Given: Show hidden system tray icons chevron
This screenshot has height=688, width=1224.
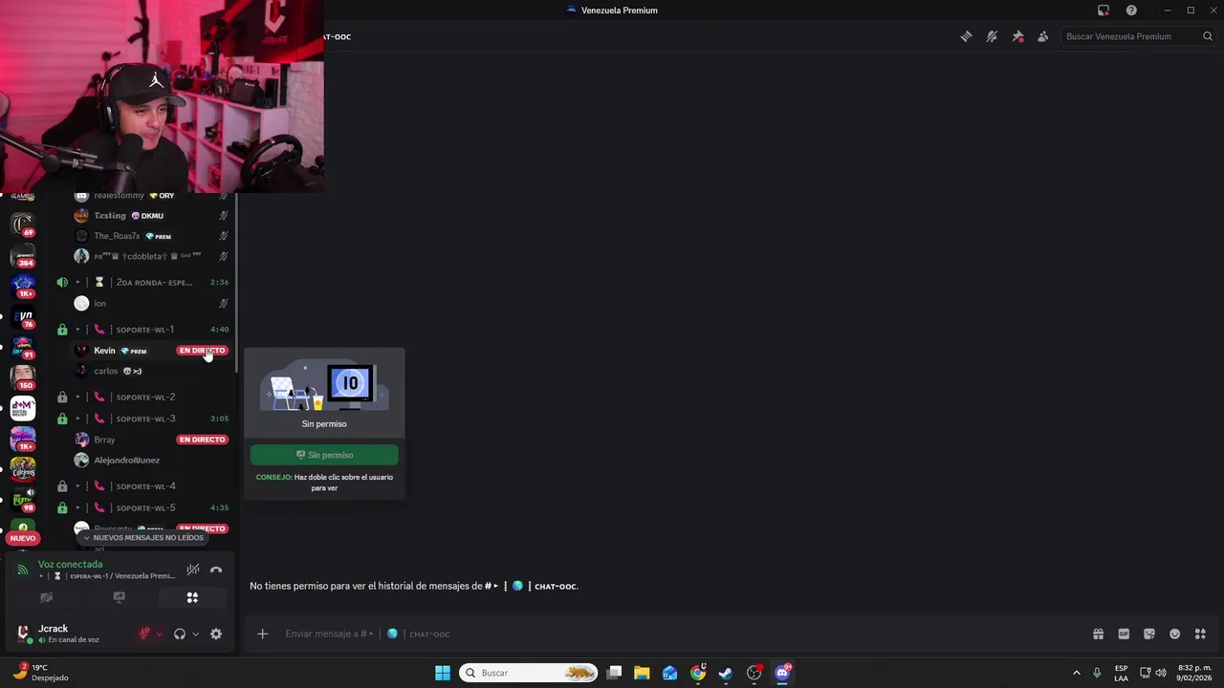Looking at the screenshot, I should pos(1076,673).
